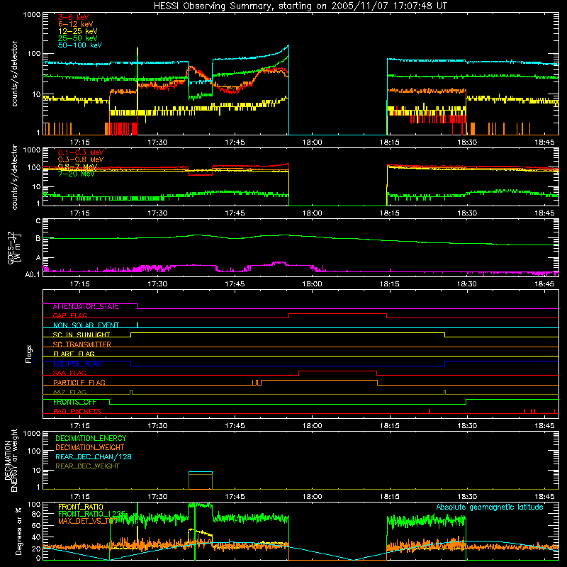
Task: Select the 3-6 keV legend label
Action: [73, 17]
